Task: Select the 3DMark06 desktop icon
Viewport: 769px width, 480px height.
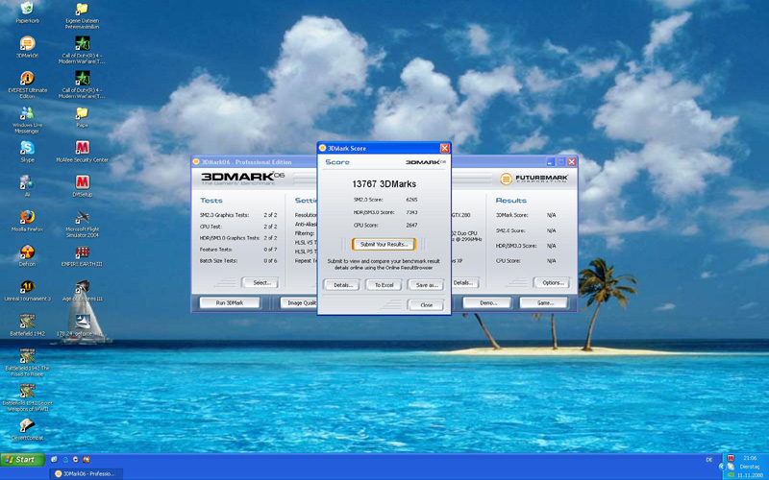Action: [x=27, y=45]
